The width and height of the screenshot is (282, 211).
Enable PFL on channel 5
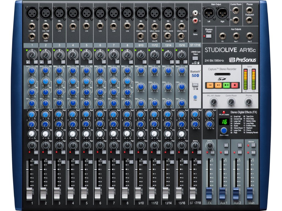click(x=90, y=162)
